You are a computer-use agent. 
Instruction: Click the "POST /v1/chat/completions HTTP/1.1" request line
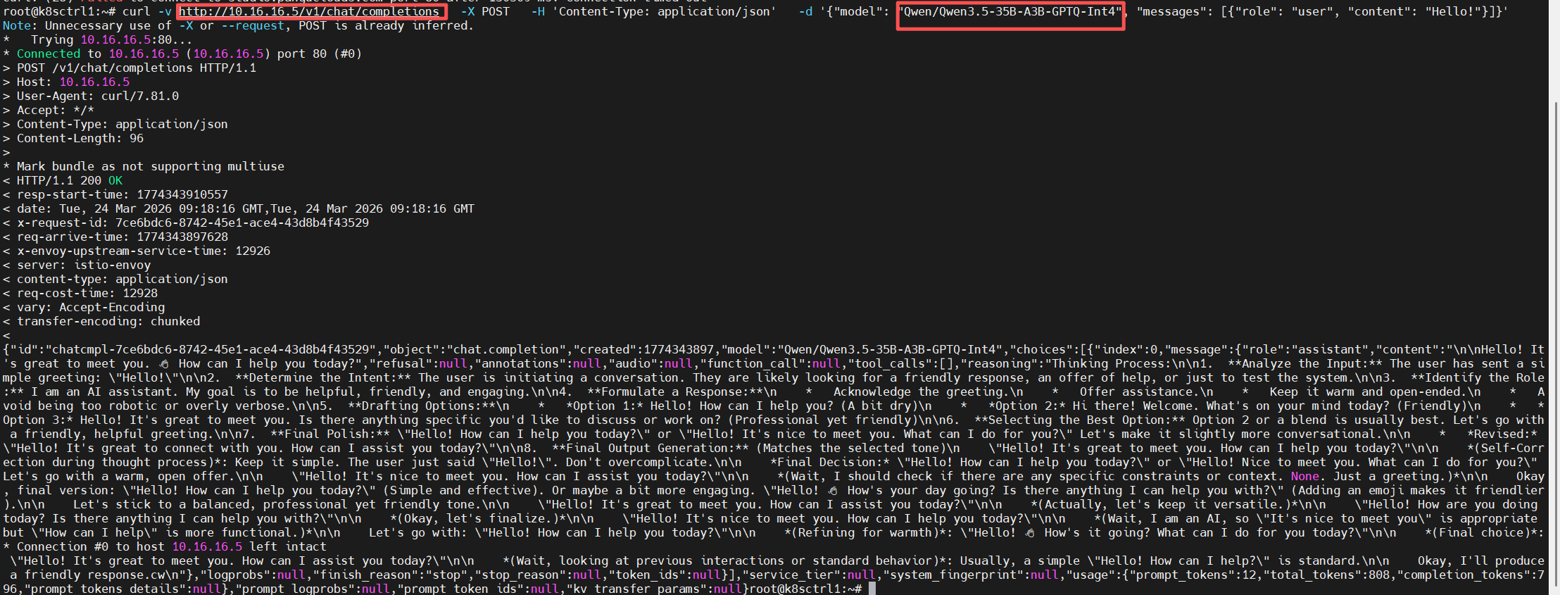coord(136,68)
